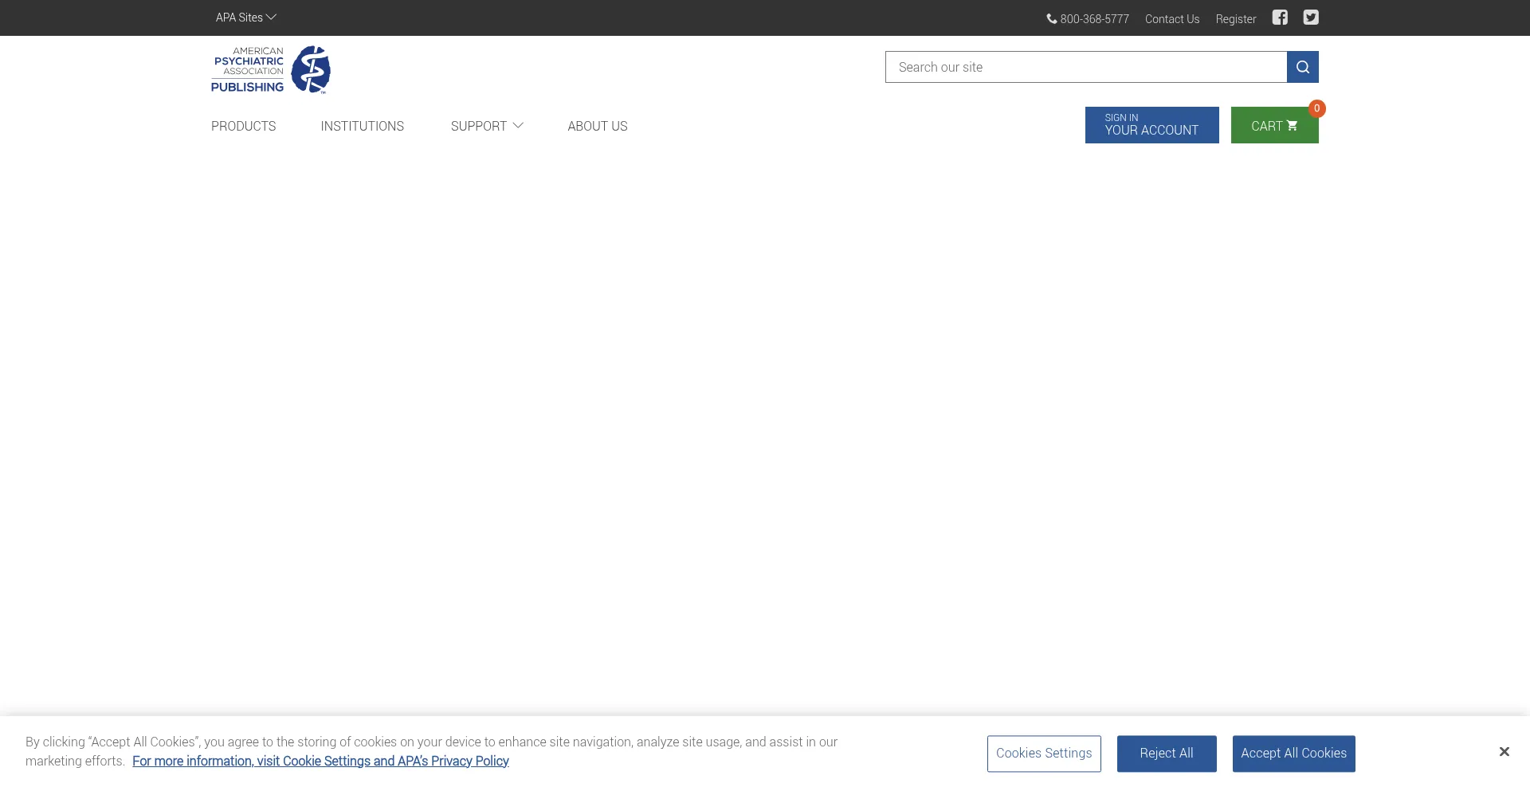This screenshot has height=791, width=1530.
Task: Dismiss cookie banner with X icon
Action: coord(1504,752)
